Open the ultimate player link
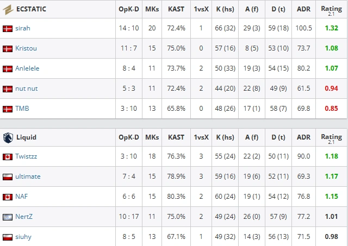Image resolution: width=348 pixels, height=246 pixels. (28, 176)
